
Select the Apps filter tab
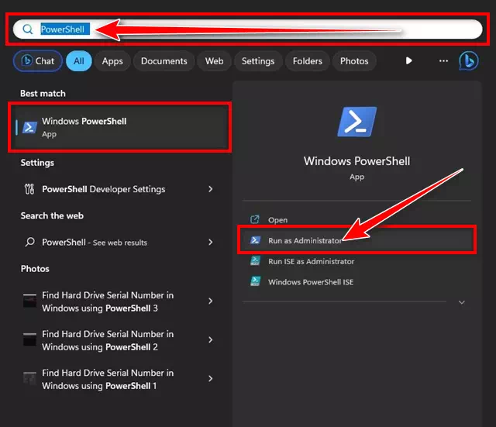tap(112, 60)
